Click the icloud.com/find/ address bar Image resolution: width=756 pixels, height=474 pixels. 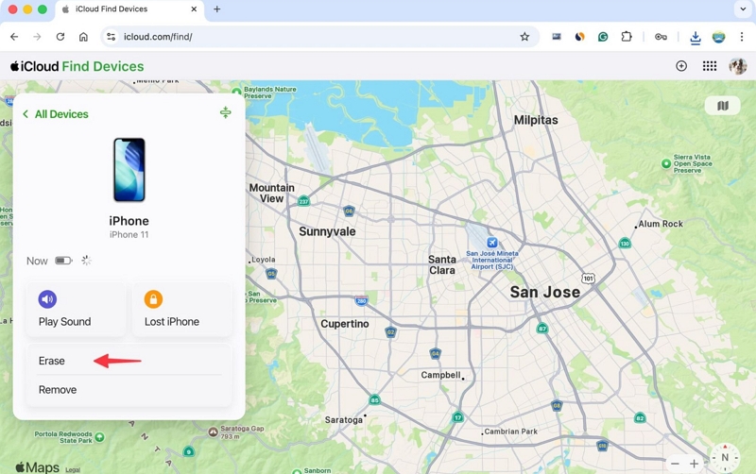point(318,37)
